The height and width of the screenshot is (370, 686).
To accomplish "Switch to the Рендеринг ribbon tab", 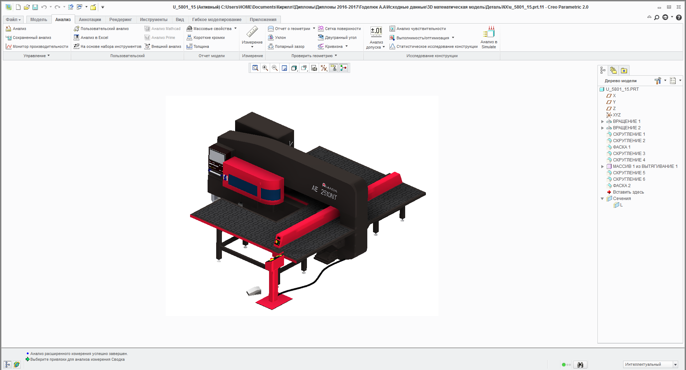I will [120, 20].
